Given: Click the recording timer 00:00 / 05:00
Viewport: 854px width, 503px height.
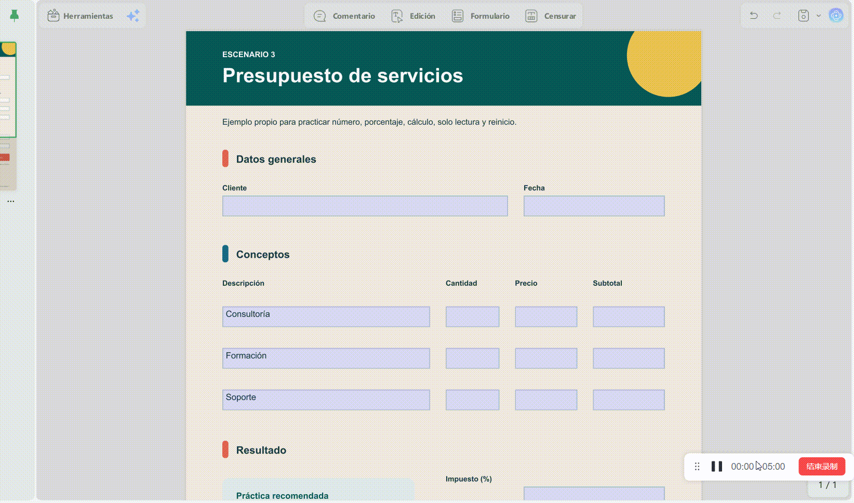Looking at the screenshot, I should click(x=758, y=467).
